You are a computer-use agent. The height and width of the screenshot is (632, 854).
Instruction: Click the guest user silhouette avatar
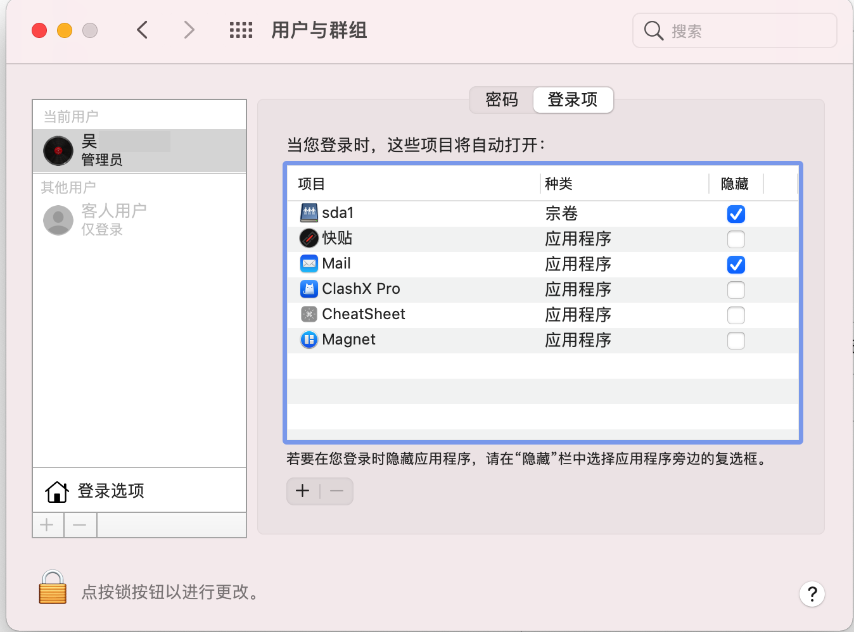coord(58,220)
